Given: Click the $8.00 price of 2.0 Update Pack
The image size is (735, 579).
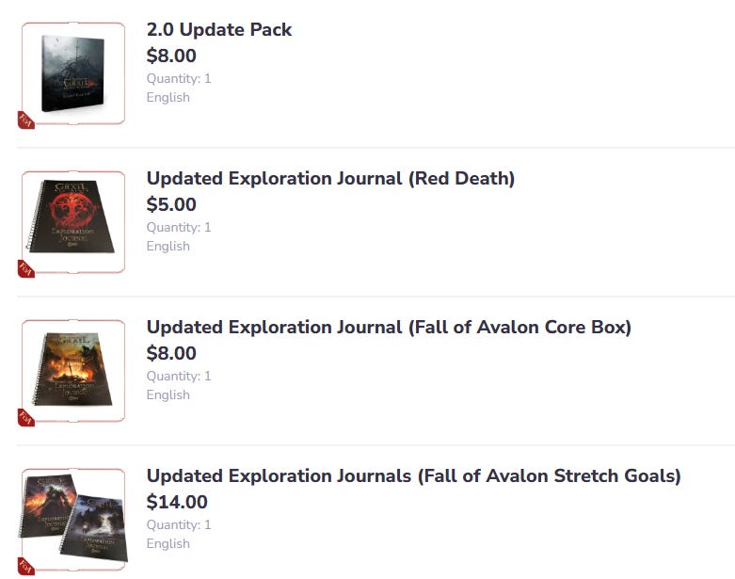Looking at the screenshot, I should click(171, 56).
